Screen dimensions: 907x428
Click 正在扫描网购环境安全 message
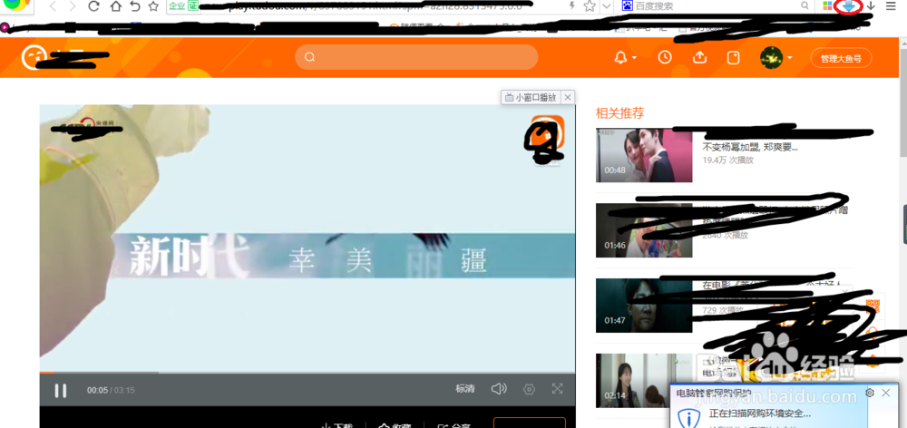(x=759, y=414)
